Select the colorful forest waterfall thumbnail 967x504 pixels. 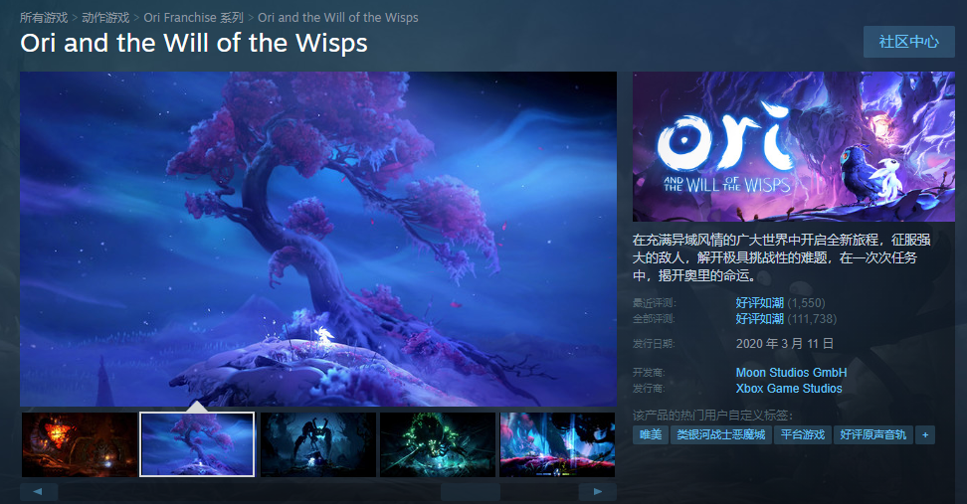click(x=557, y=444)
